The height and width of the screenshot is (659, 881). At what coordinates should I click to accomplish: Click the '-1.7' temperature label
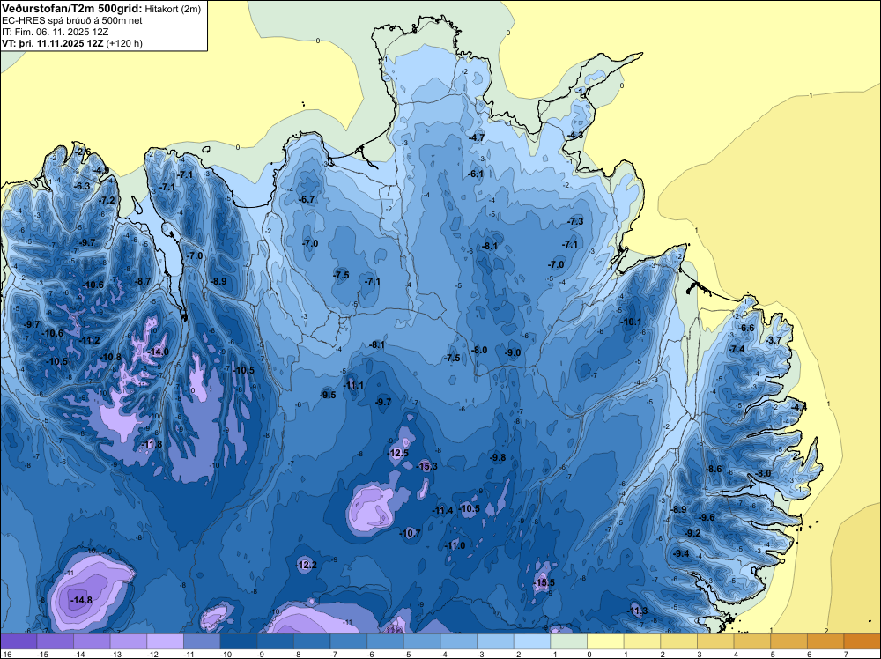(583, 92)
